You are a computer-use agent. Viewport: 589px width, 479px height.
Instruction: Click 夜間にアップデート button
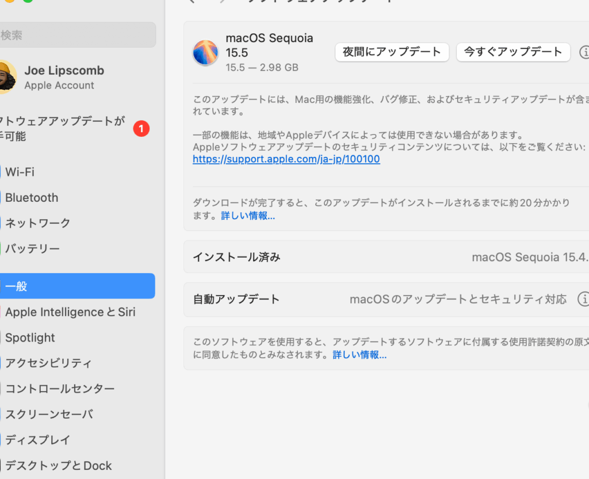[392, 52]
